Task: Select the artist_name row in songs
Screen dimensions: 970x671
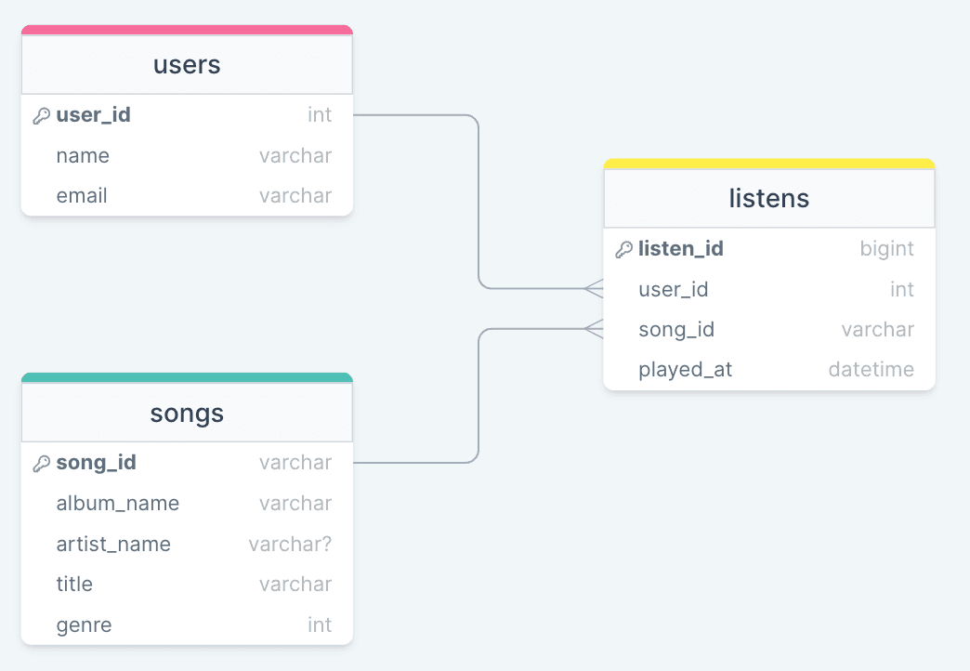Action: point(113,545)
